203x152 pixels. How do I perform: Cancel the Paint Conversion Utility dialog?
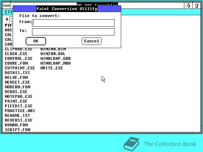click(x=92, y=41)
